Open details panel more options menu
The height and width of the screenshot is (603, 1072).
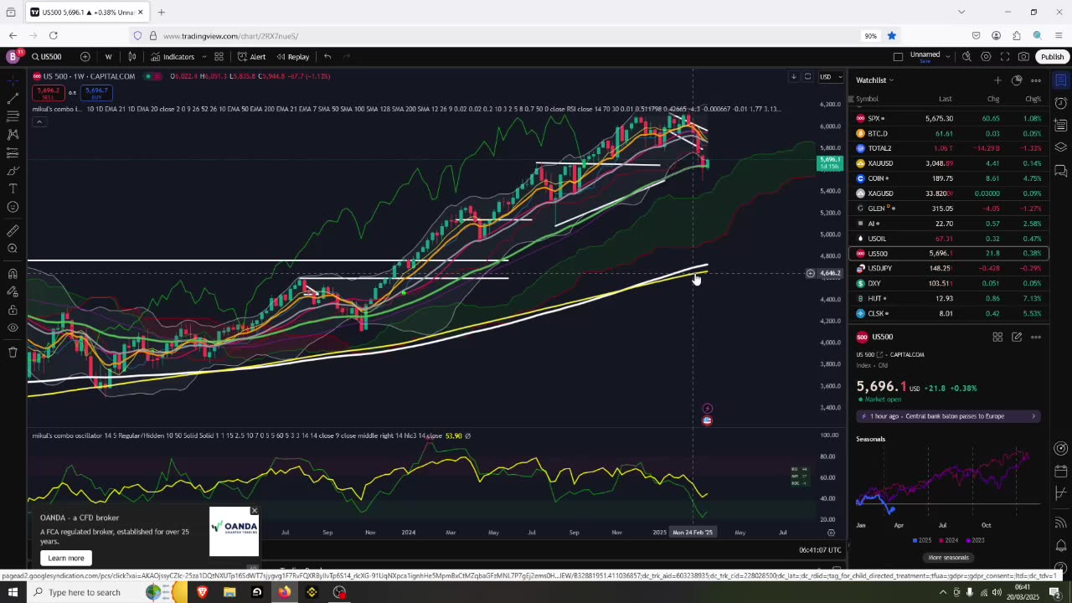point(1036,337)
